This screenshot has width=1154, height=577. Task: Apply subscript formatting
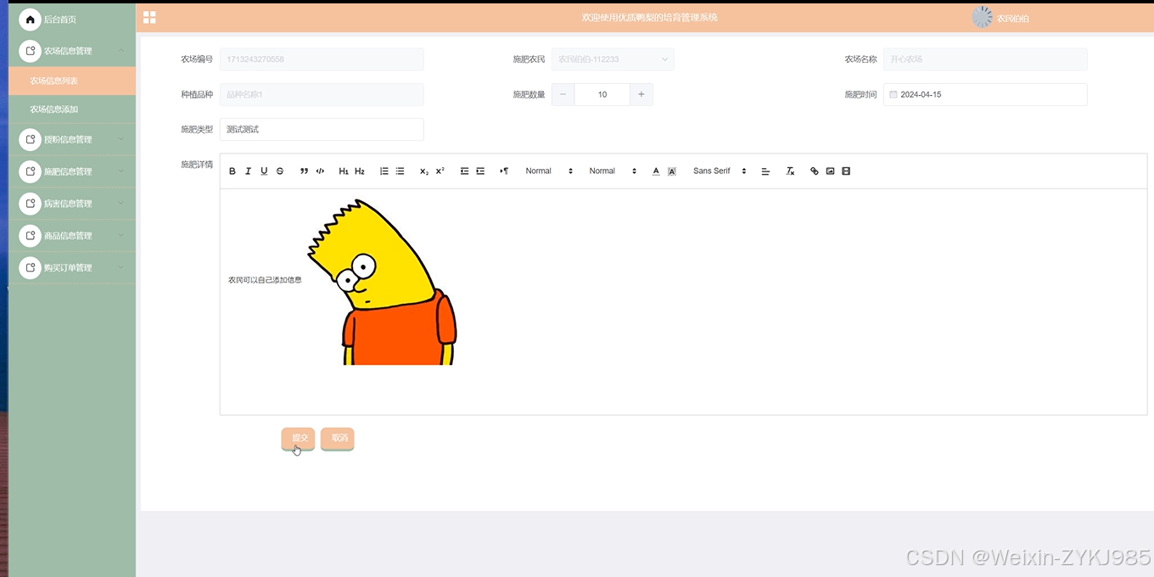(424, 171)
